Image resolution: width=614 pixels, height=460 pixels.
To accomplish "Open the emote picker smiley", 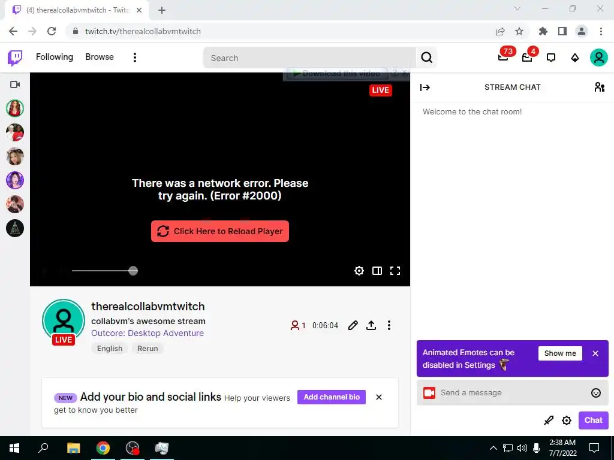I will pos(595,393).
